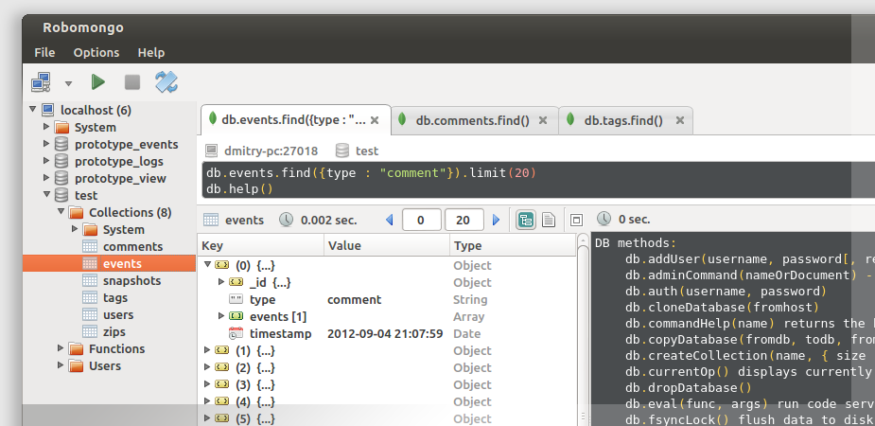Click the localhost computer icon in tree
Screen dimensions: 875x426
(48, 110)
